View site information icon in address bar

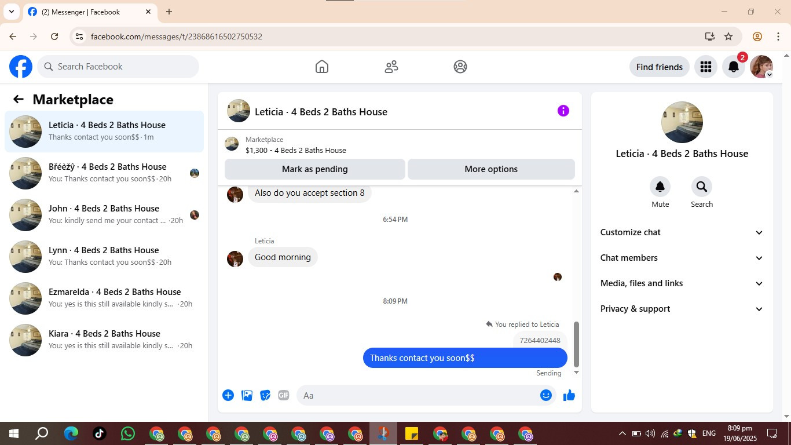pyautogui.click(x=79, y=37)
